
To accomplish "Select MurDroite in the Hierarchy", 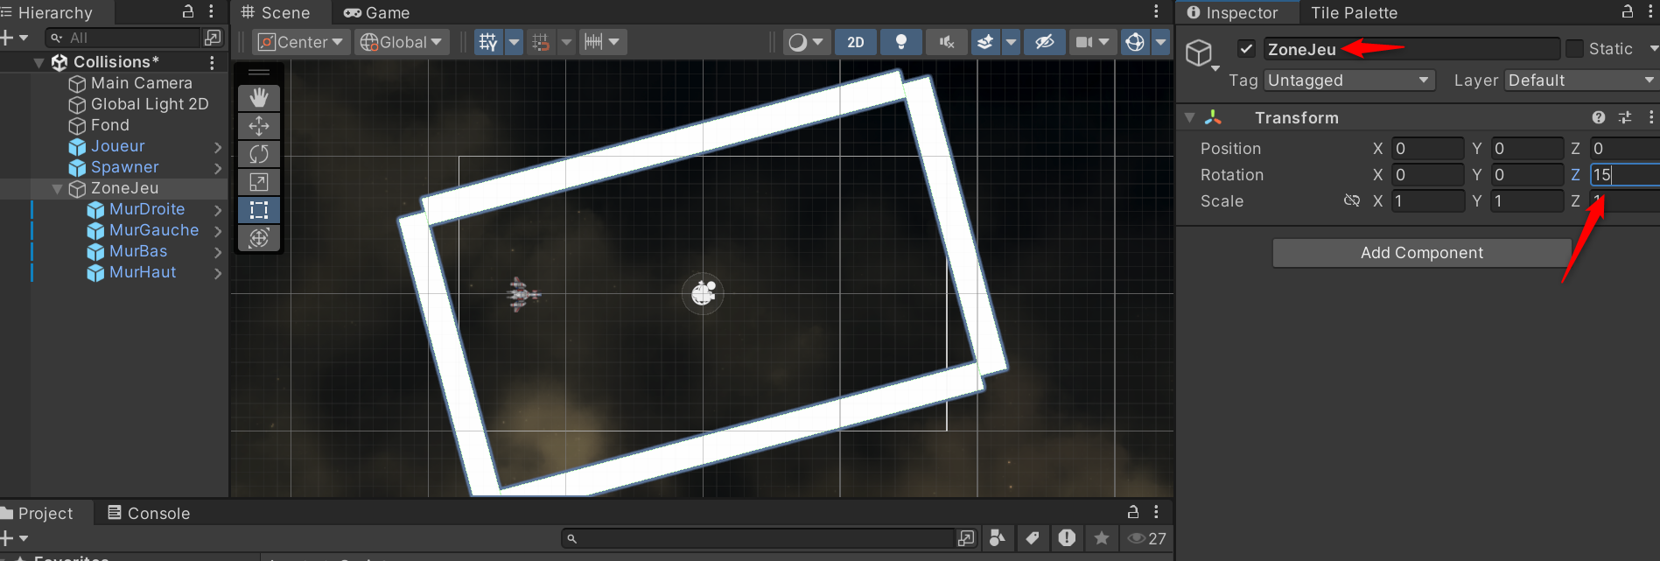I will click(x=146, y=210).
